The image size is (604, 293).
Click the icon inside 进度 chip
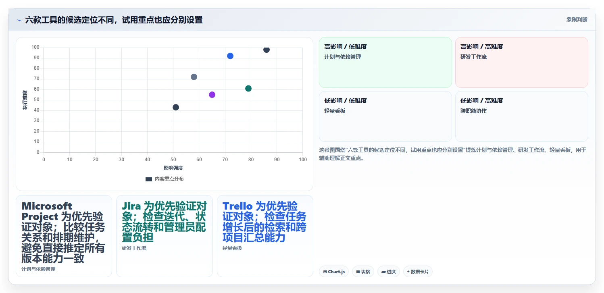pyautogui.click(x=383, y=272)
